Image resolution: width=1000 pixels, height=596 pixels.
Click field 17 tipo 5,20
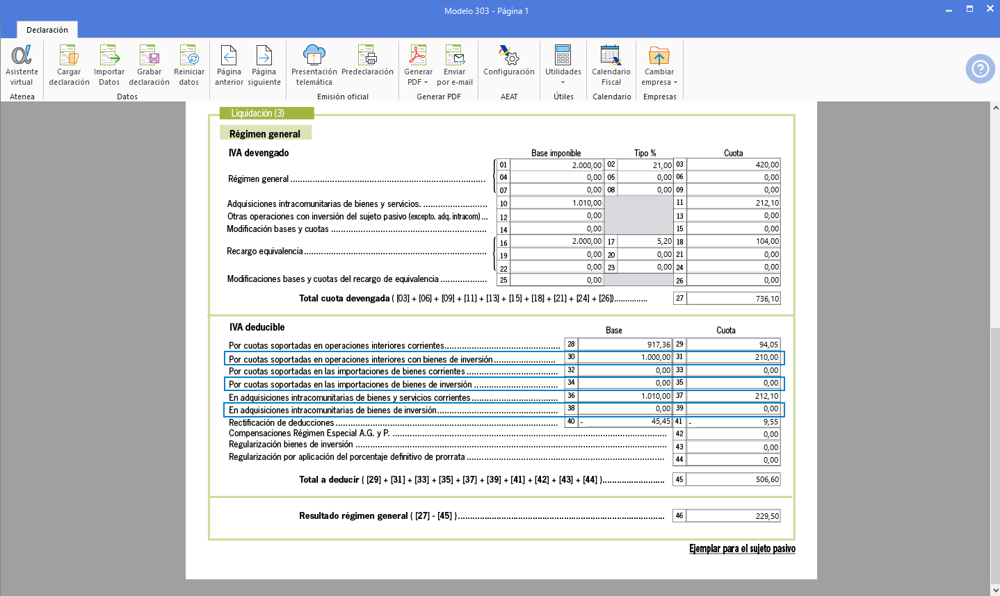(x=645, y=241)
